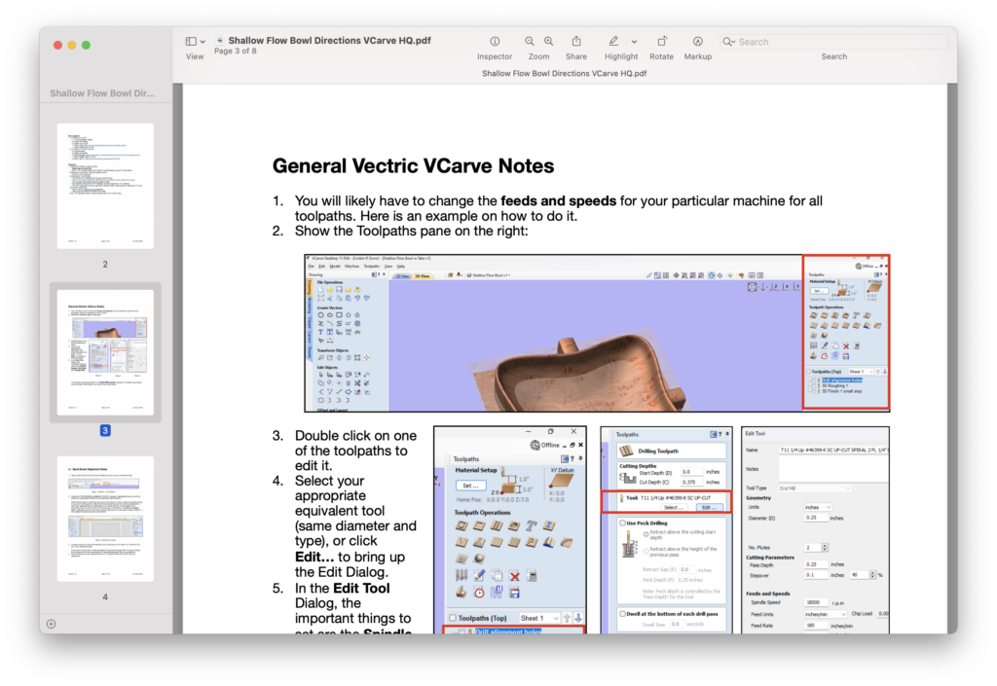Image resolution: width=997 pixels, height=686 pixels.
Task: Zoom out using the minus magnifier
Action: 530,42
